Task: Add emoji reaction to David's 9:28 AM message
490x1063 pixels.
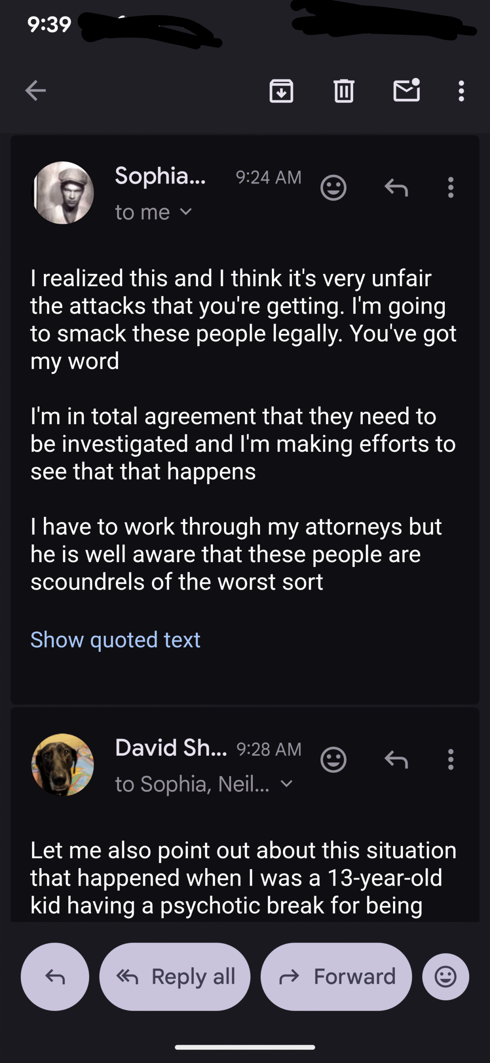Action: pyautogui.click(x=333, y=759)
